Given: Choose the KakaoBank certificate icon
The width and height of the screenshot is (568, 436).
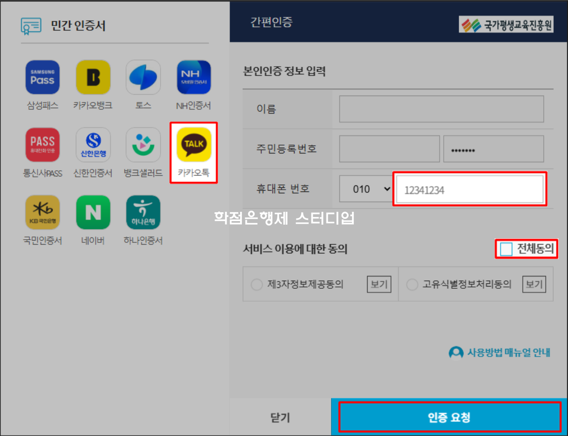Looking at the screenshot, I should [x=93, y=77].
